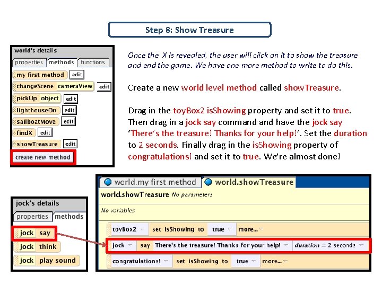Open methods tab in world's details
This screenshot has height=286, width=382.
(62, 62)
